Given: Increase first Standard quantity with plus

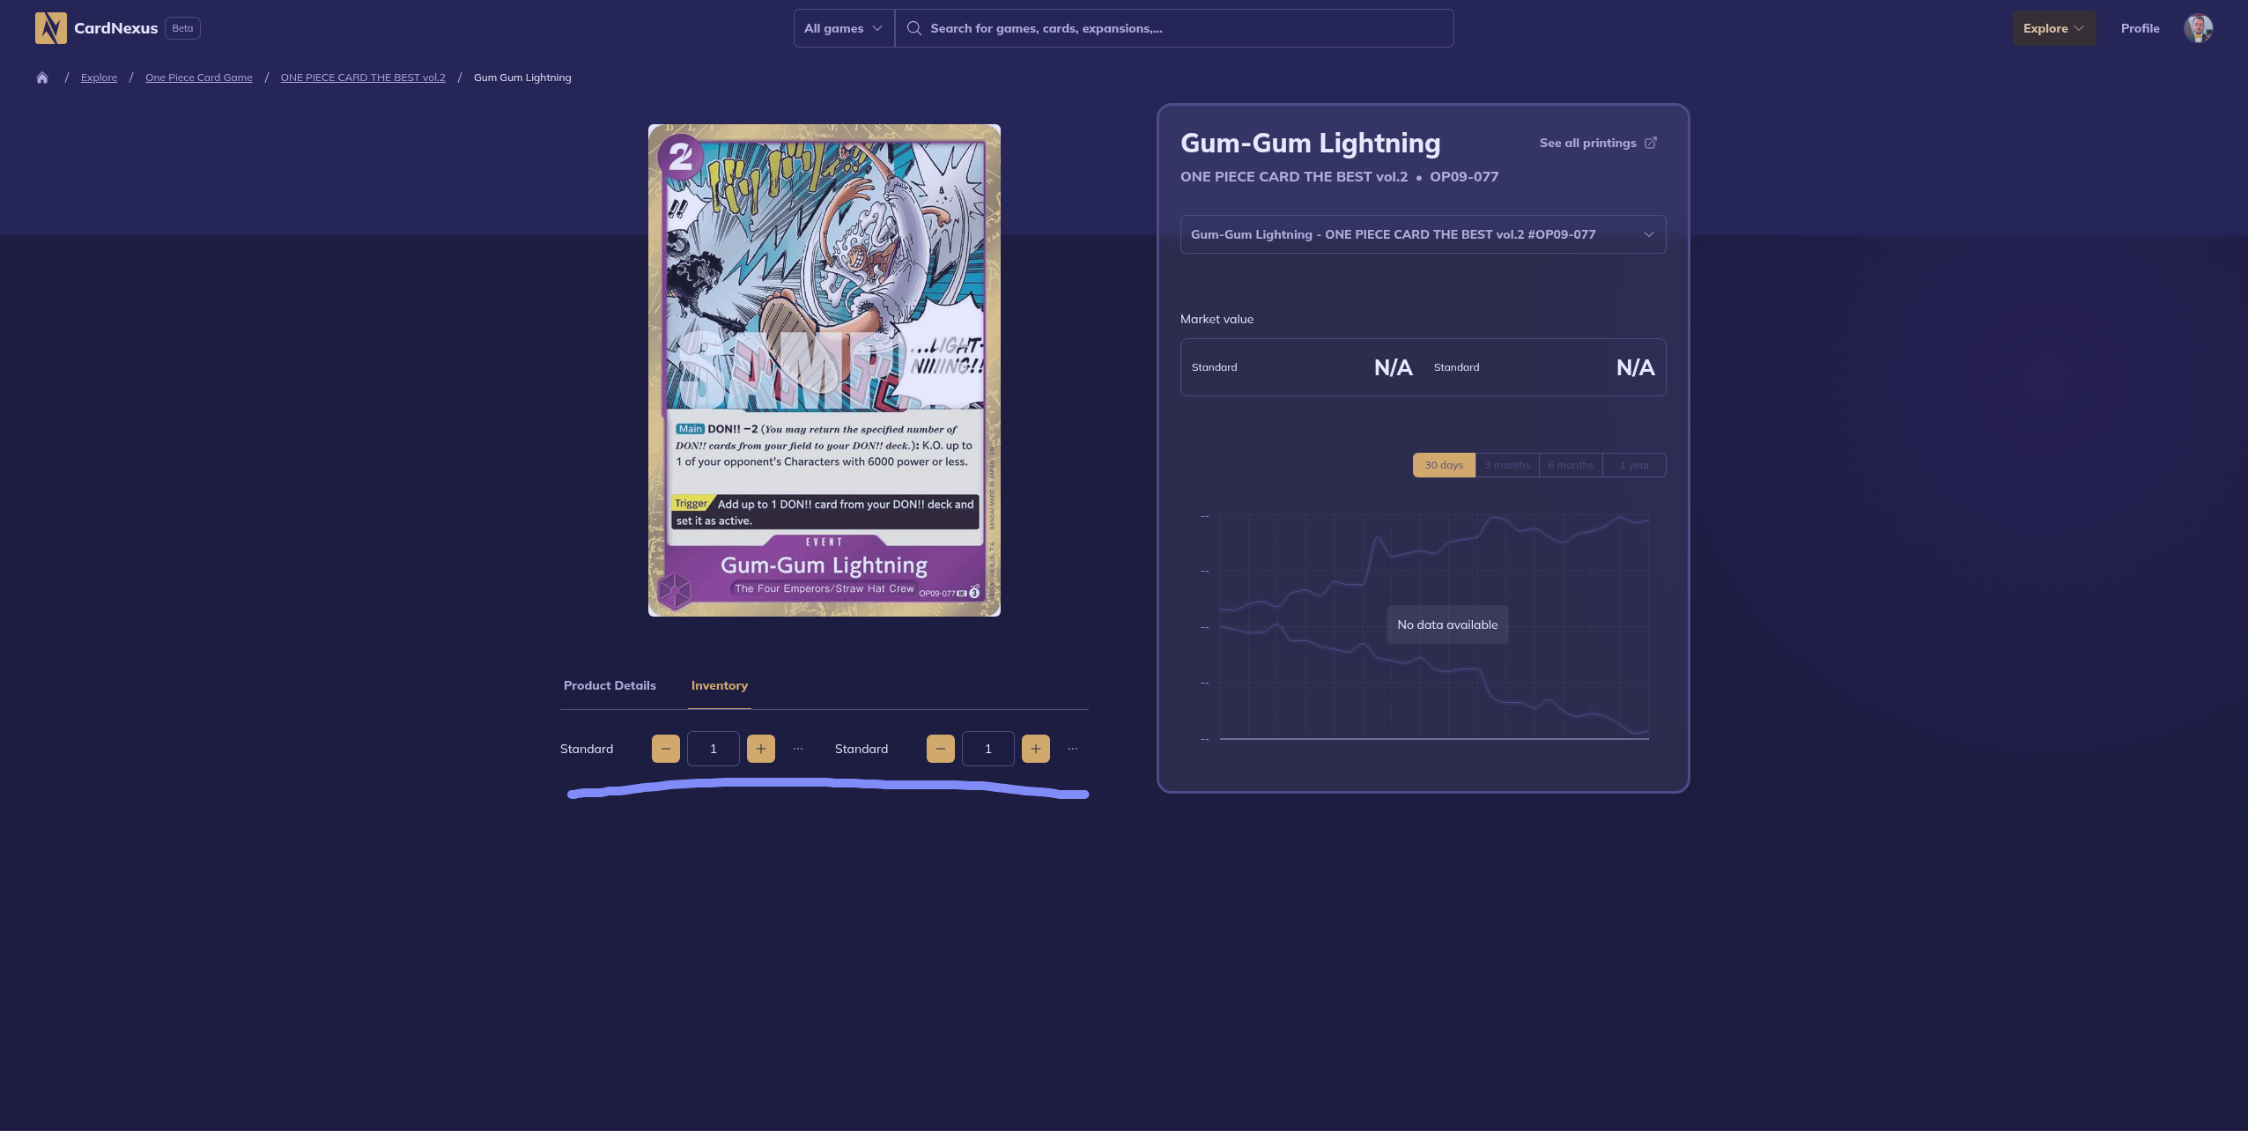Looking at the screenshot, I should (x=760, y=749).
